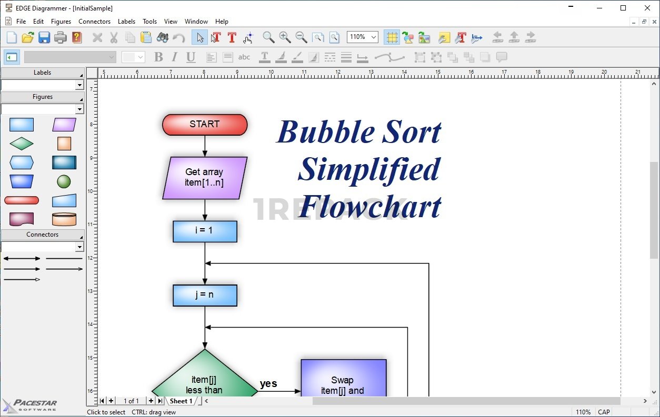Open the Connectors menu in menu bar
660x417 pixels.
point(94,22)
